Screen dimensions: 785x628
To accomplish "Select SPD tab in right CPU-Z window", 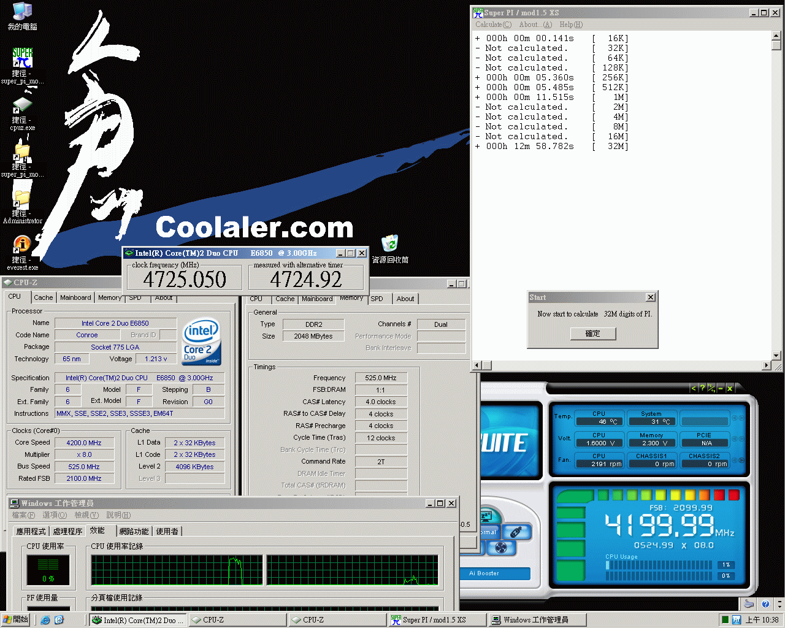I will tap(377, 299).
